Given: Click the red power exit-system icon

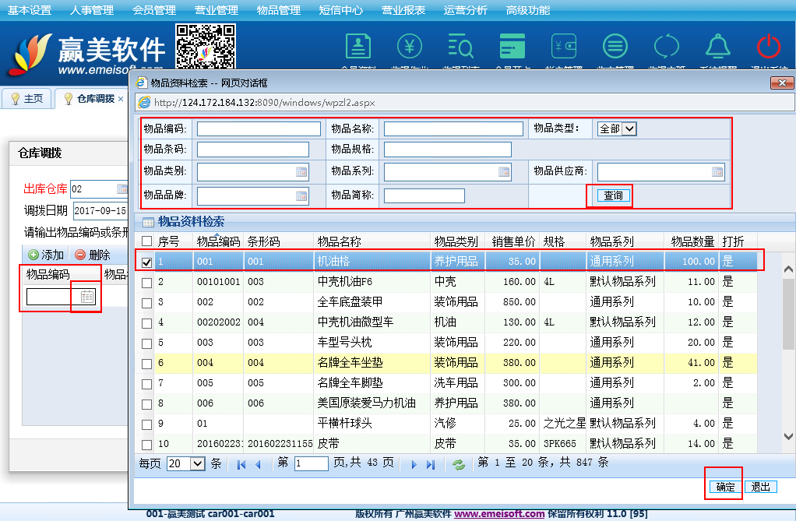Looking at the screenshot, I should pos(768,47).
